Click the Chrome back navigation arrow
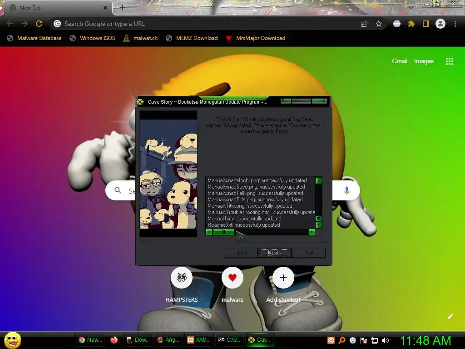Viewport: 465px width, 349px height. 10,24
